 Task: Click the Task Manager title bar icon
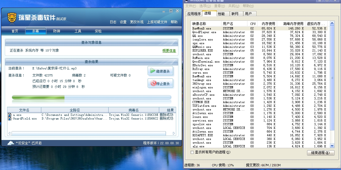187,1
